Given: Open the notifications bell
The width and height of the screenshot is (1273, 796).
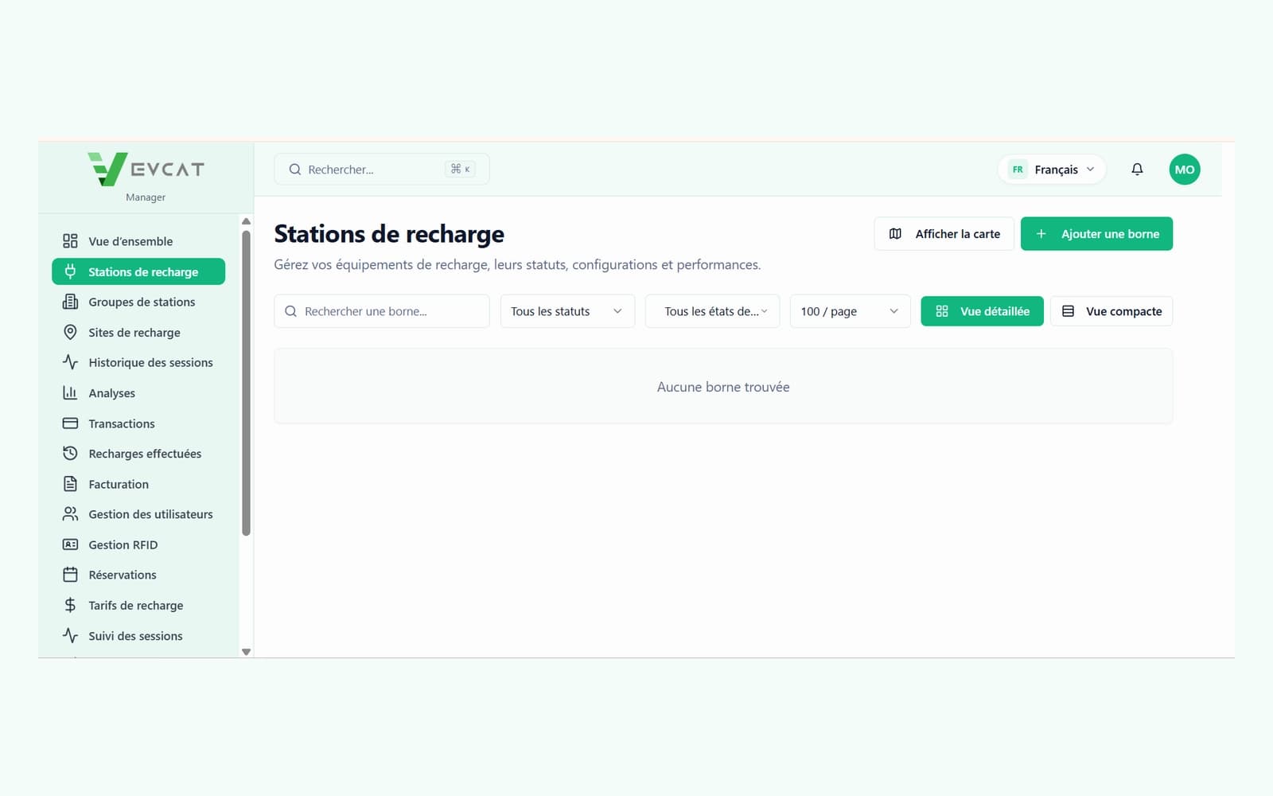Looking at the screenshot, I should tap(1137, 170).
